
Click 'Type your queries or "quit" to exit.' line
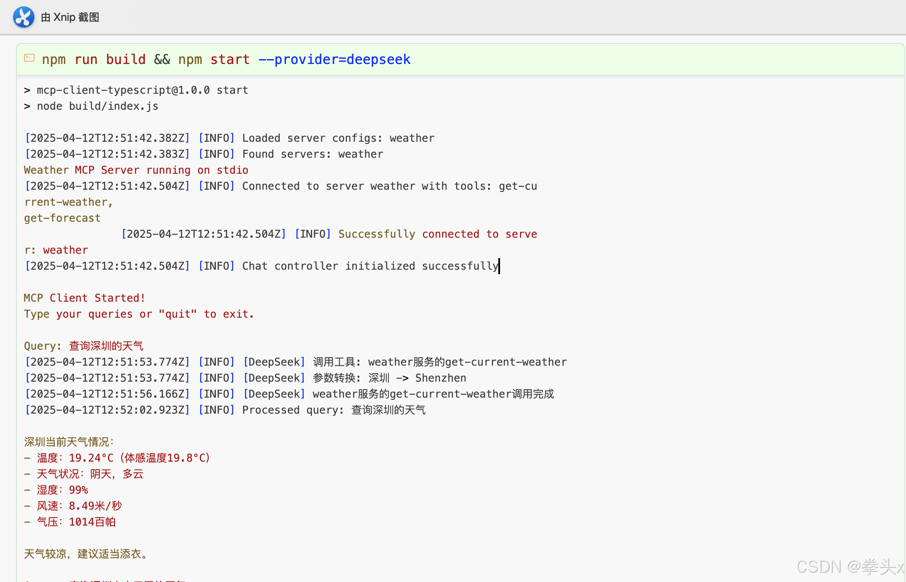[x=139, y=314]
